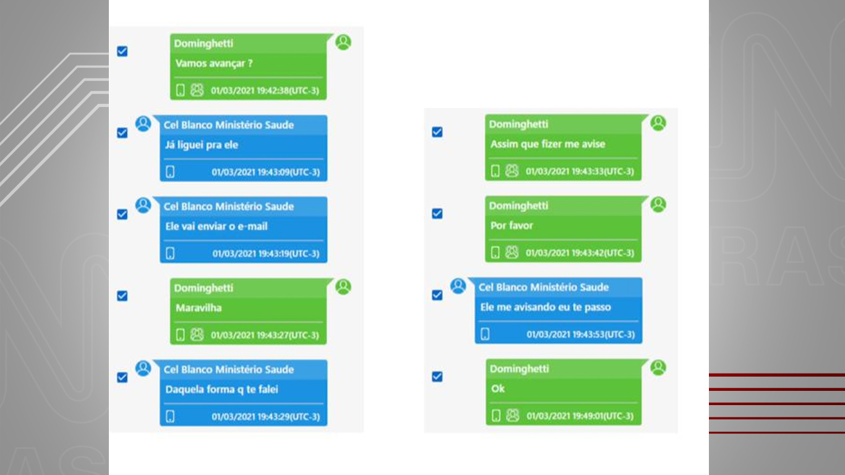
Task: Click group icon in "Maravilha" message footer
Action: tap(197, 335)
